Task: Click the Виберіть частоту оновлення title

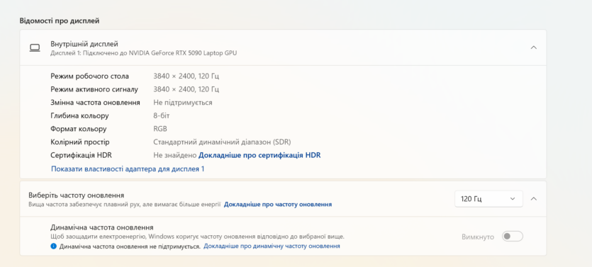Action: point(77,195)
